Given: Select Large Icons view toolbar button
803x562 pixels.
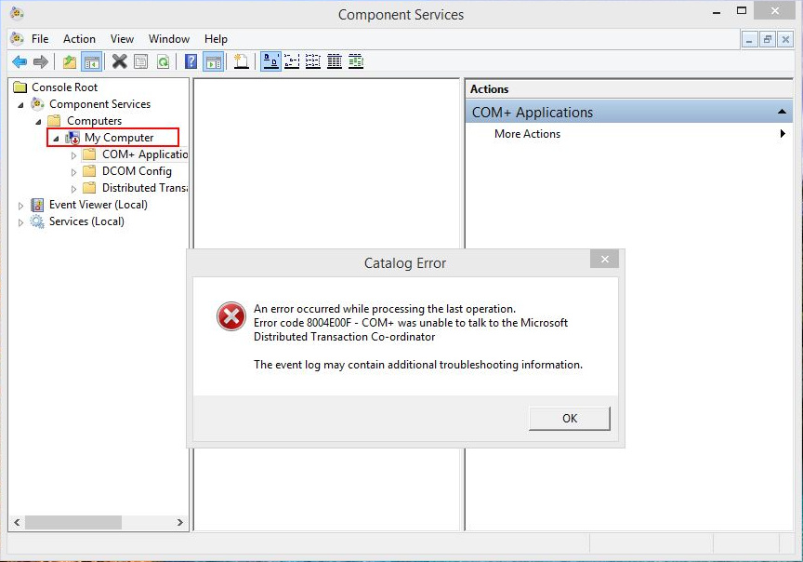Looking at the screenshot, I should click(x=270, y=62).
